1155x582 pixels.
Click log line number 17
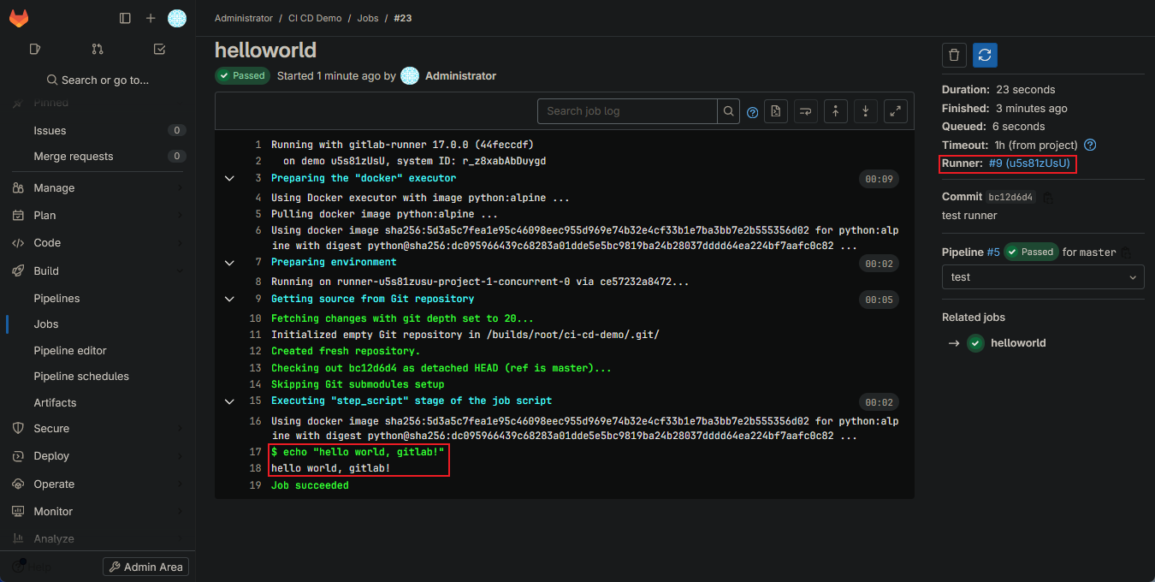pos(255,452)
